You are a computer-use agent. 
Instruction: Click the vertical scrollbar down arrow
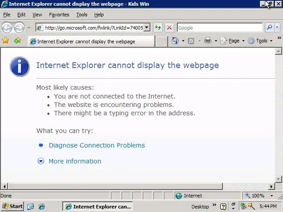point(278,179)
